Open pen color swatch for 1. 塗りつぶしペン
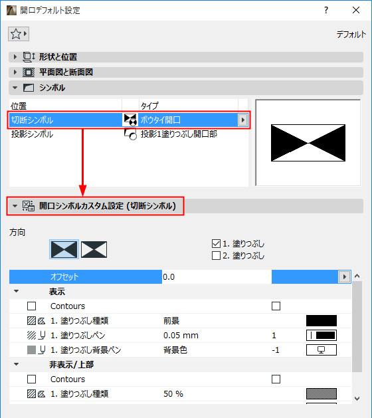The height and width of the screenshot is (418, 372). [x=322, y=336]
